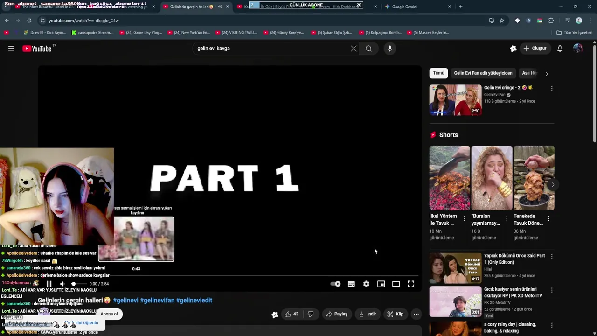Open a new browser tab

pos(461,7)
